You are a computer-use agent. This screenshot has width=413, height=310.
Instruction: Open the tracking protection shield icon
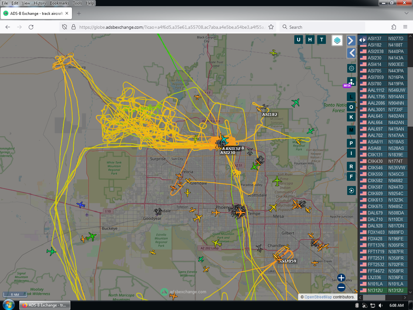click(65, 27)
